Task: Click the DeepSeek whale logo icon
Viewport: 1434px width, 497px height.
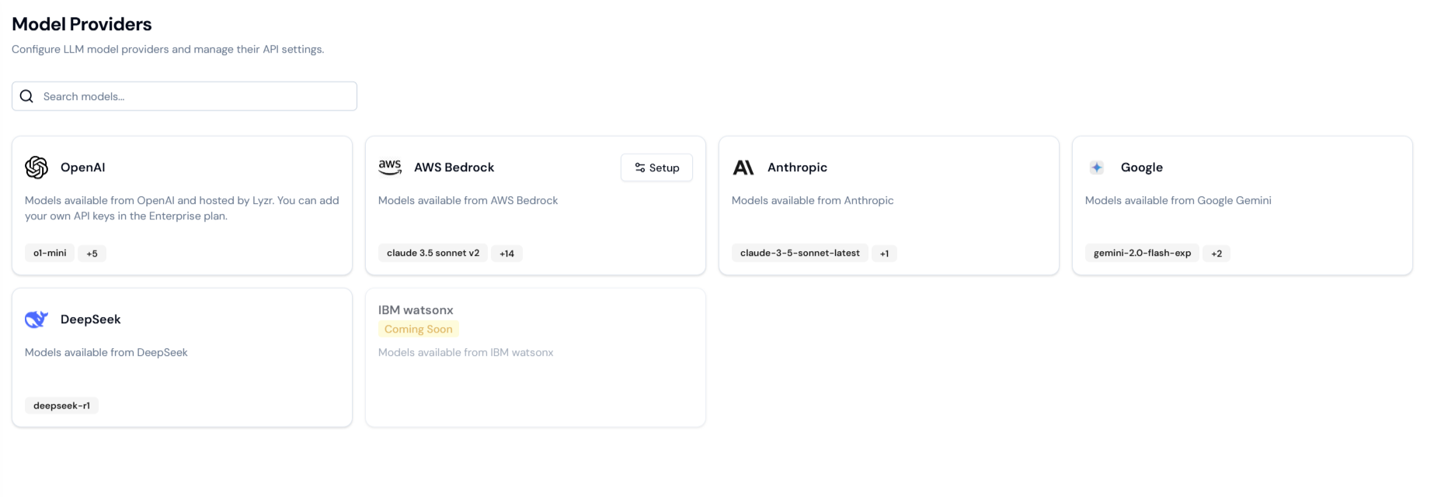Action: tap(37, 319)
